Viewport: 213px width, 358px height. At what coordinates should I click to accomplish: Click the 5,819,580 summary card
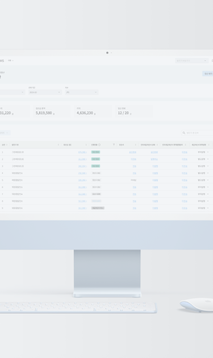click(x=52, y=111)
